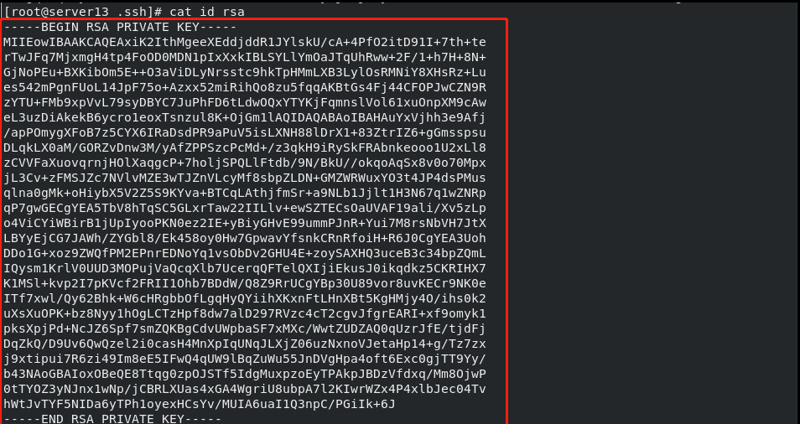The width and height of the screenshot is (800, 424).
Task: Click the BEGIN RSA PRIVATE KEY header line
Action: (120, 27)
